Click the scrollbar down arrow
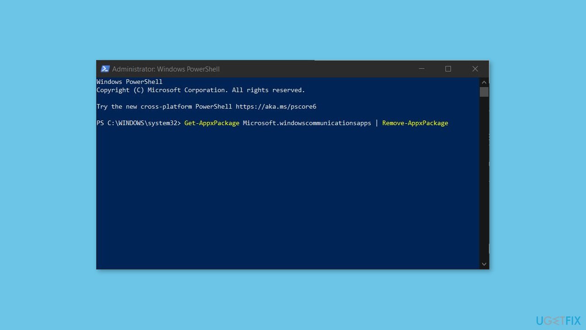This screenshot has width=586, height=330. click(x=484, y=264)
